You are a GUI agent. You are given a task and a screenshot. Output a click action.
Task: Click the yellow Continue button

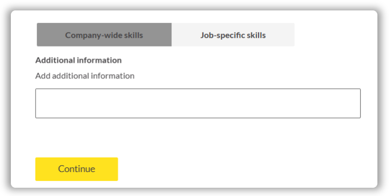point(76,169)
